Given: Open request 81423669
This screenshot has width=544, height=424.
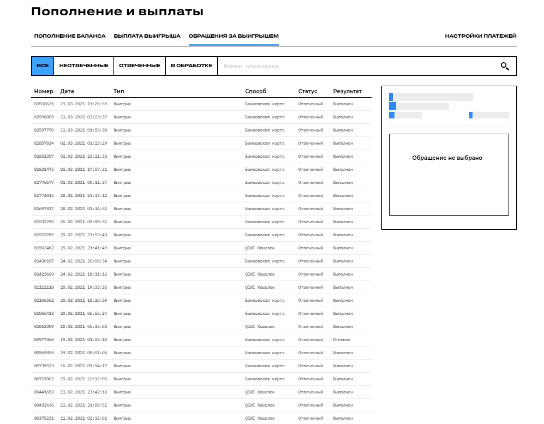Looking at the screenshot, I should click(x=201, y=274).
